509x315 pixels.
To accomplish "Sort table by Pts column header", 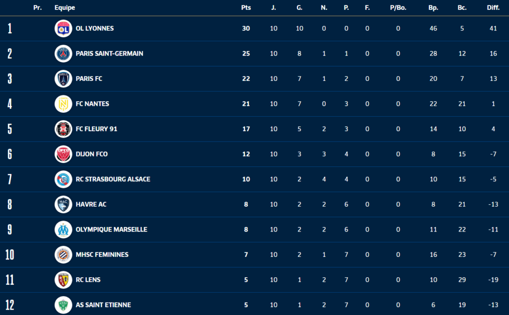I will pos(246,8).
